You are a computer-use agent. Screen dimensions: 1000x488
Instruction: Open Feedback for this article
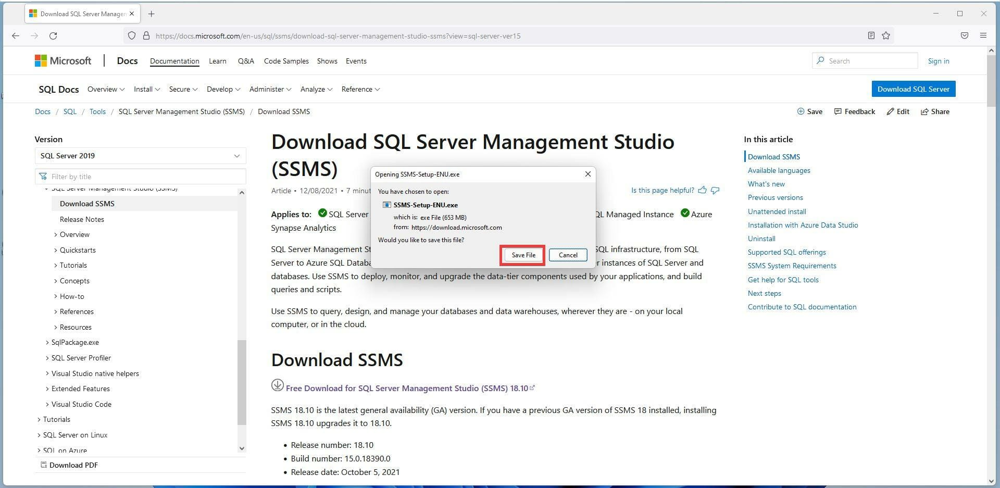(x=854, y=111)
